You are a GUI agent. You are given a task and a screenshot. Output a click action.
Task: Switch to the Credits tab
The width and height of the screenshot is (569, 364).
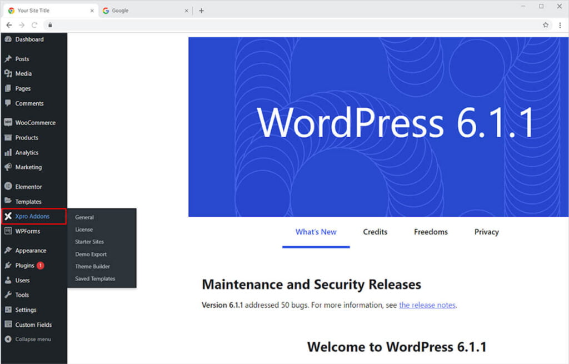375,232
